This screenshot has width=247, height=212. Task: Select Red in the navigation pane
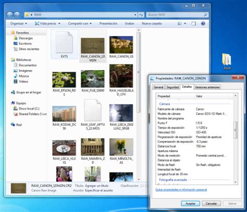coord(19,125)
